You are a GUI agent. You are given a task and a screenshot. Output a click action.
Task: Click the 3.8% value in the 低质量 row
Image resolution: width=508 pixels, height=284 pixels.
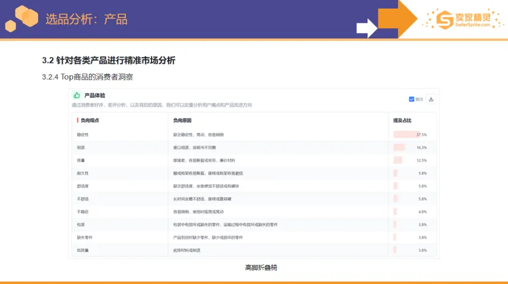423,250
